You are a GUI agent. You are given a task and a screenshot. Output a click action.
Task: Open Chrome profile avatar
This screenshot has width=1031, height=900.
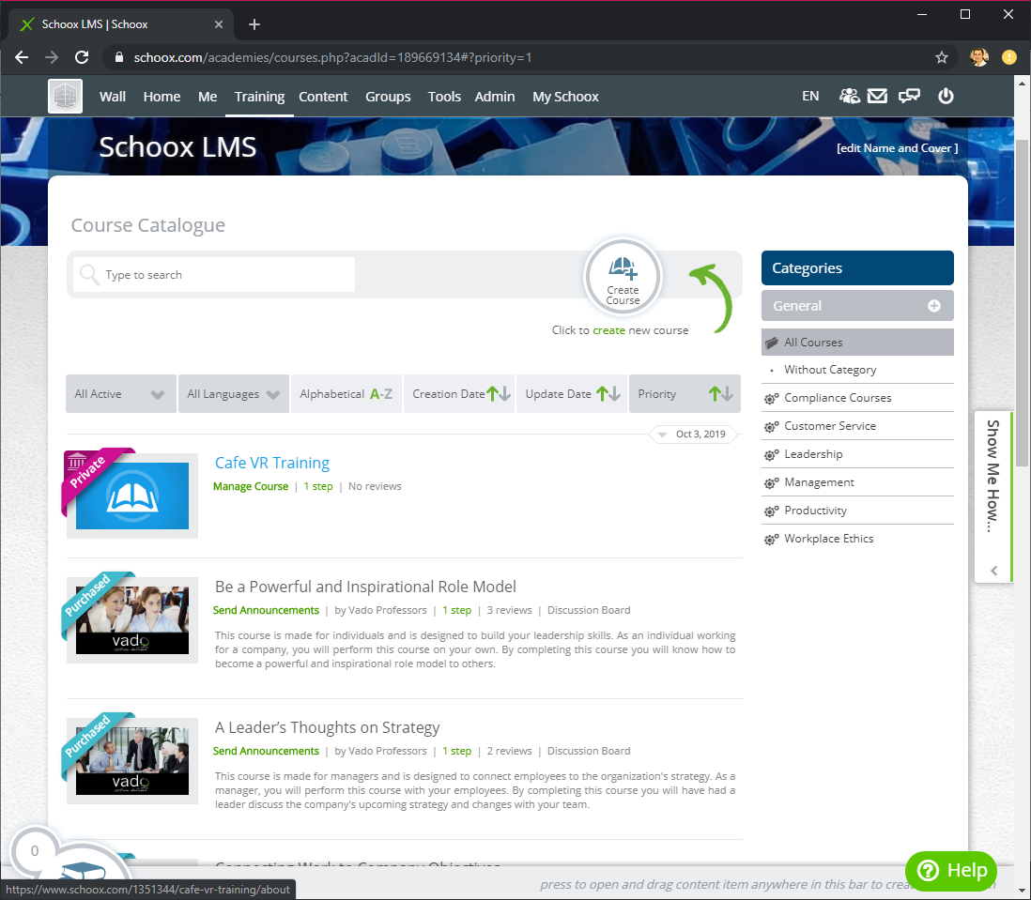979,58
